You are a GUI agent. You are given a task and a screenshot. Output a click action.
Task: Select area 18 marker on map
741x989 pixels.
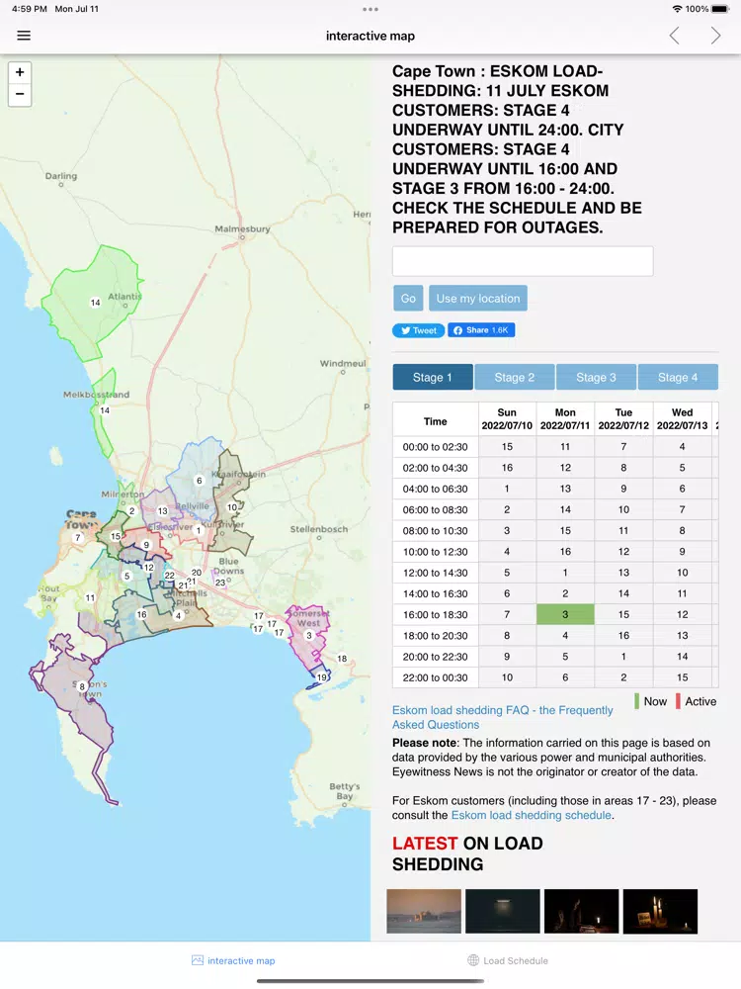point(342,659)
